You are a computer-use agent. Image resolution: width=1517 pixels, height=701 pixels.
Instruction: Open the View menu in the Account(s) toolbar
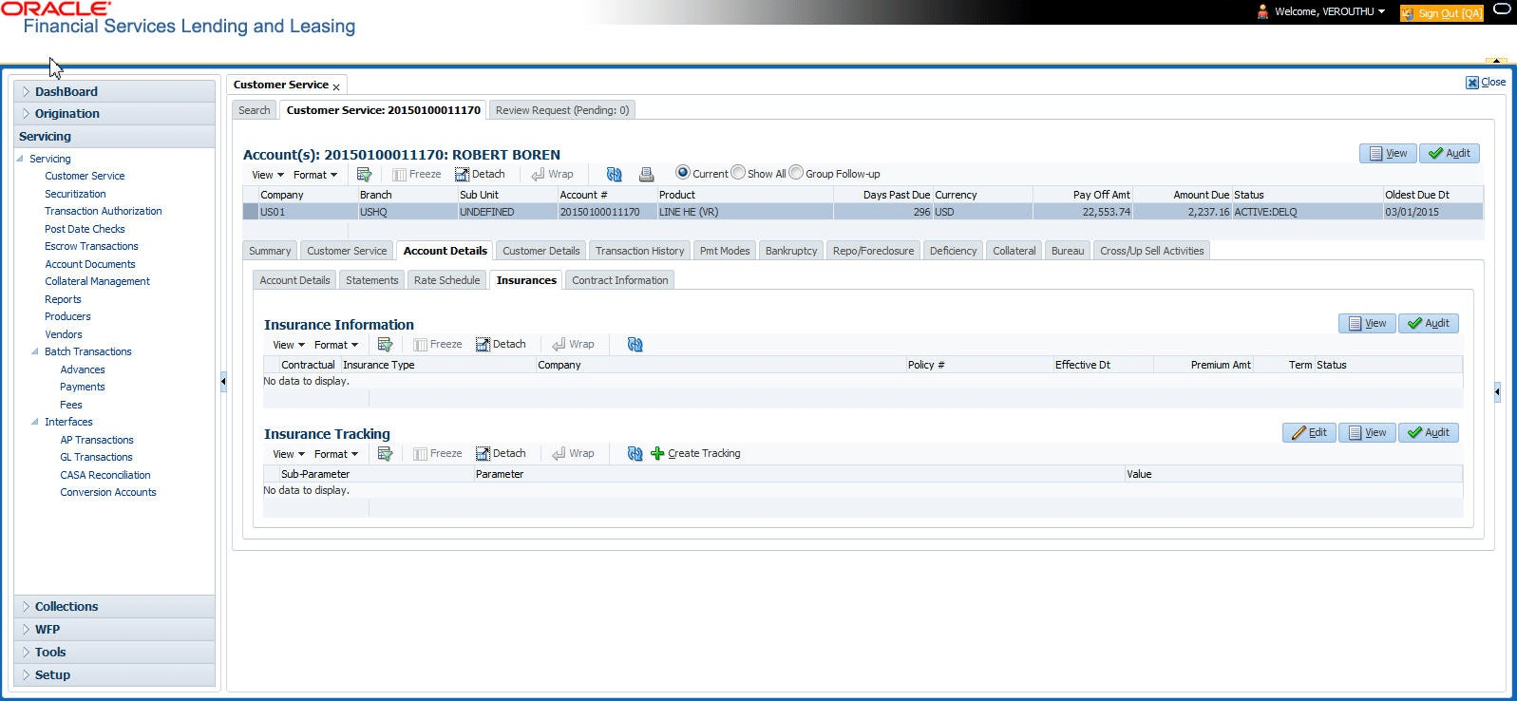(x=267, y=175)
